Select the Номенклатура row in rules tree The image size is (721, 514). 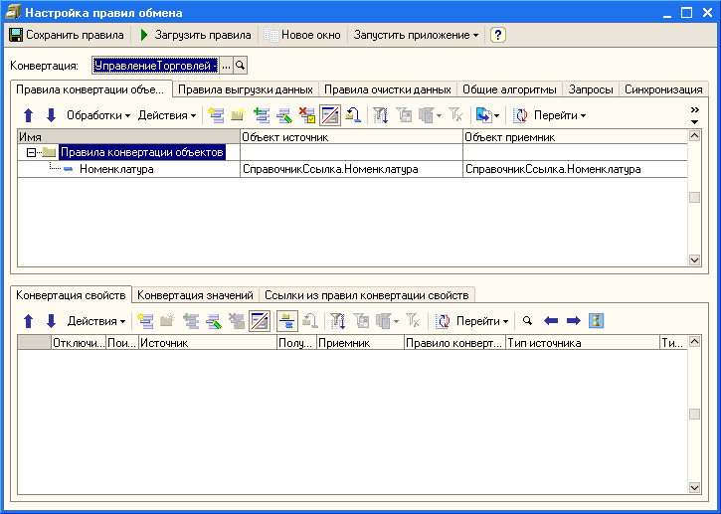click(115, 169)
